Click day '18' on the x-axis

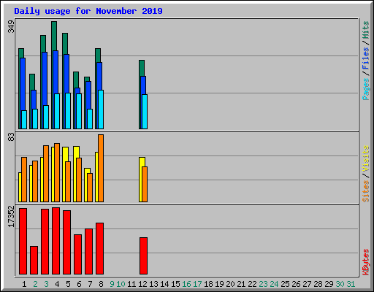pyautogui.click(x=208, y=284)
